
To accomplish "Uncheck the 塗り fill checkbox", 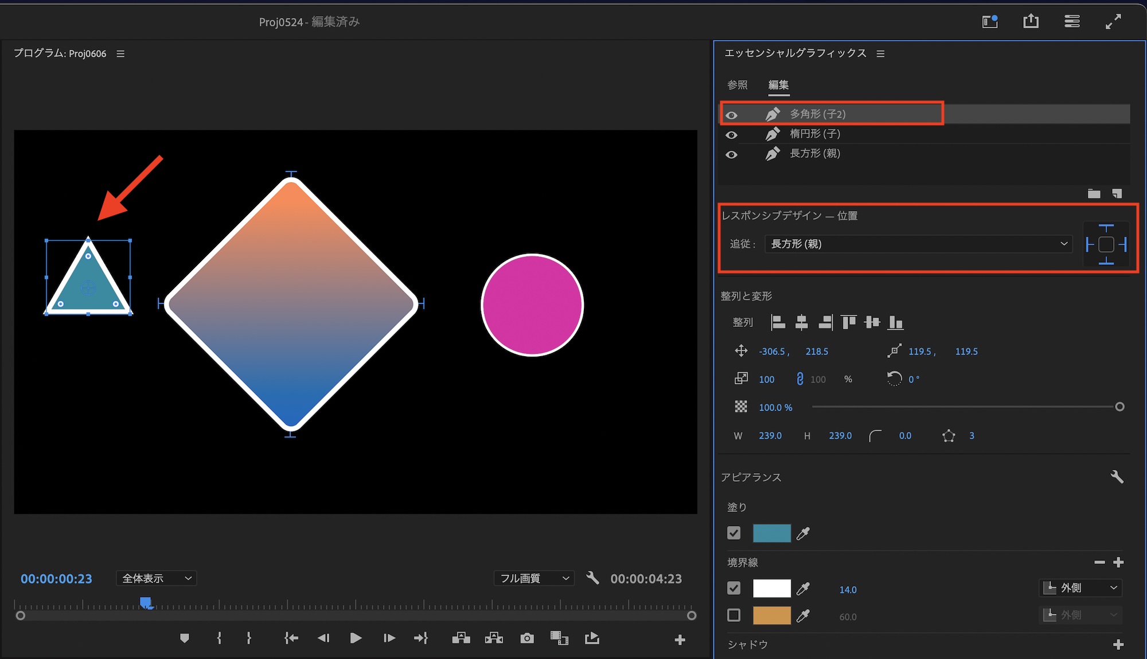I will pos(734,533).
